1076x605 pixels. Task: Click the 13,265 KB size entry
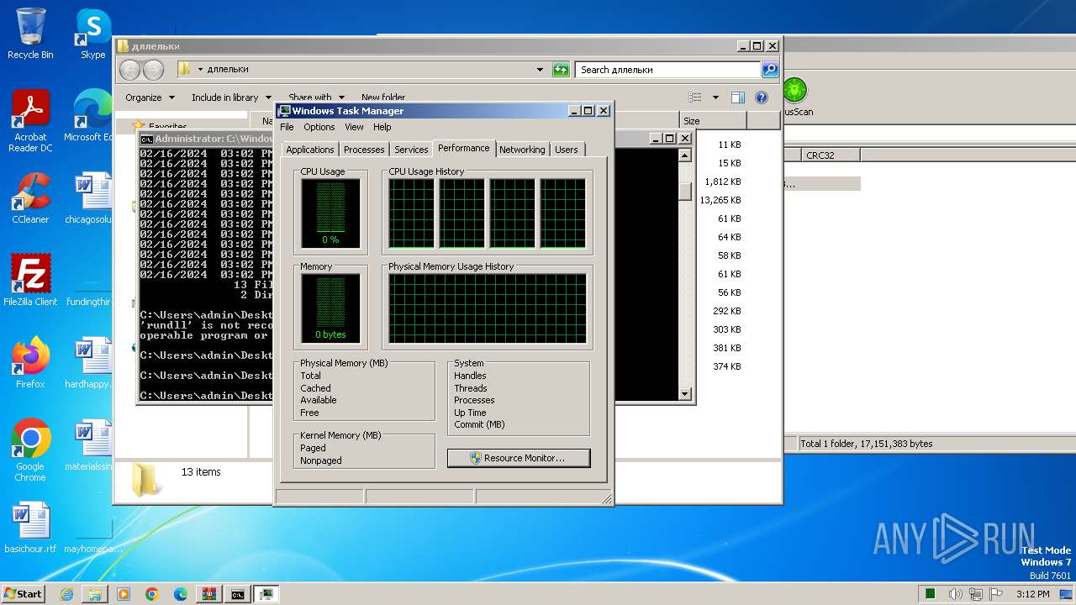pos(720,200)
